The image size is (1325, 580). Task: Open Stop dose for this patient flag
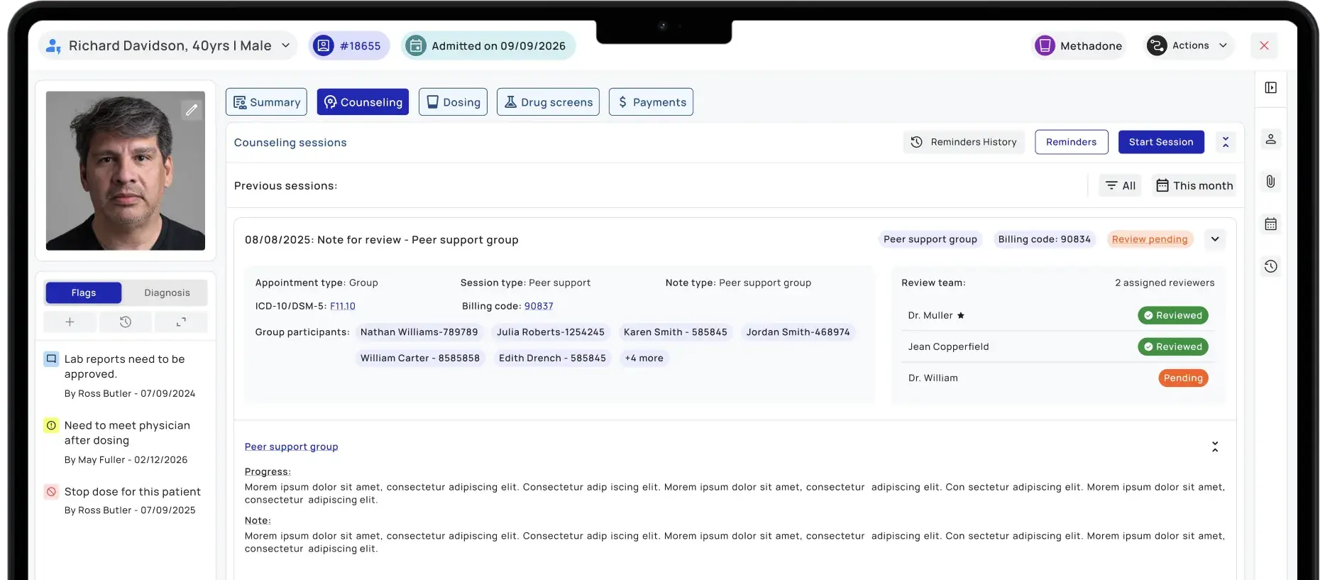tap(133, 491)
